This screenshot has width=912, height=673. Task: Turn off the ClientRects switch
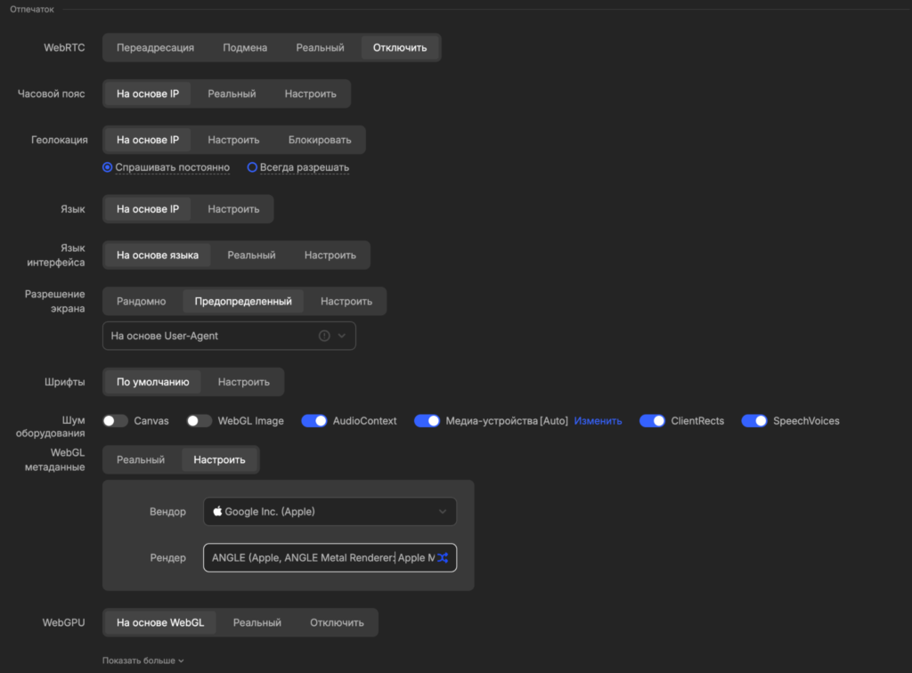coord(653,421)
